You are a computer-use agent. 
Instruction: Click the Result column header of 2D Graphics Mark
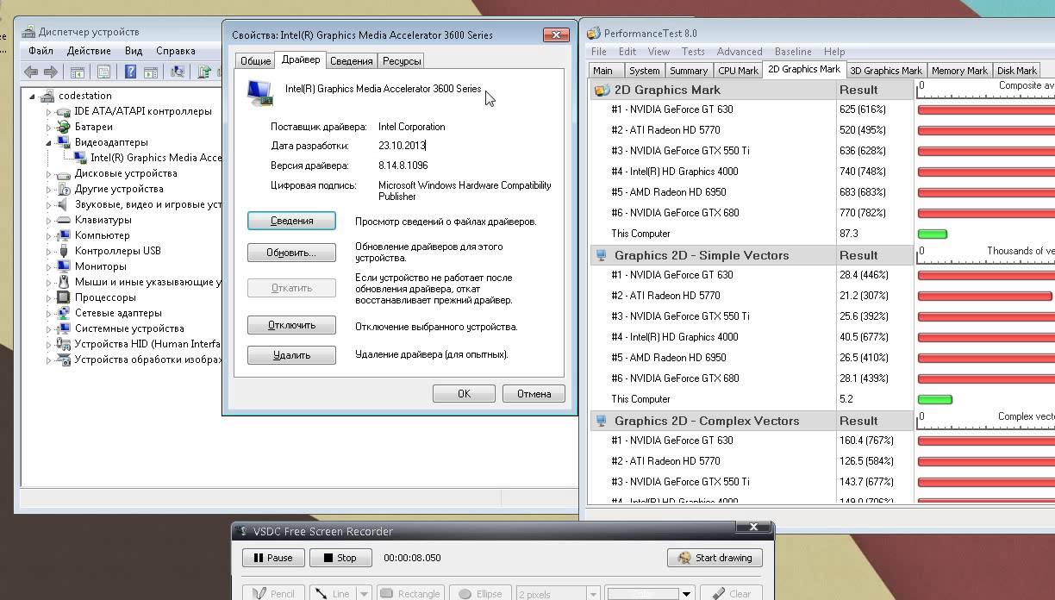(x=875, y=90)
